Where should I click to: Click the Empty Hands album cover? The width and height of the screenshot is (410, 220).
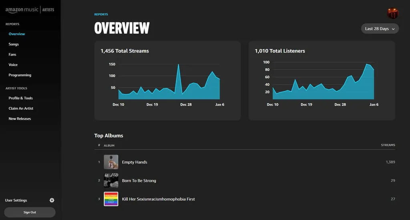tap(111, 162)
